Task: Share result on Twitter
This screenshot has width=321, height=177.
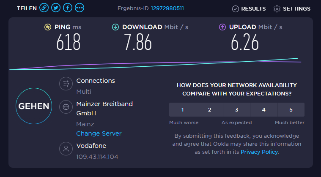Action: click(56, 8)
